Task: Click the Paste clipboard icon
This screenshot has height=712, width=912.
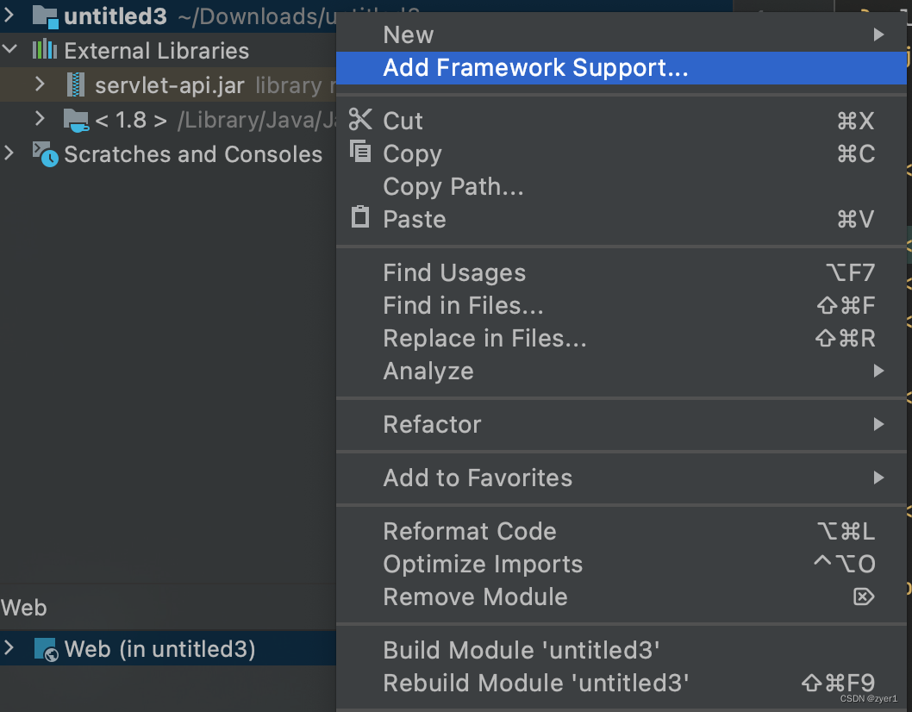Action: coord(360,217)
